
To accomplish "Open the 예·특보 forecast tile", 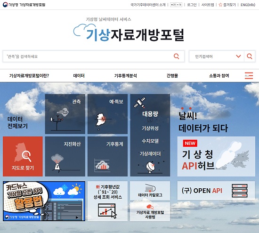I will tap(107, 114).
